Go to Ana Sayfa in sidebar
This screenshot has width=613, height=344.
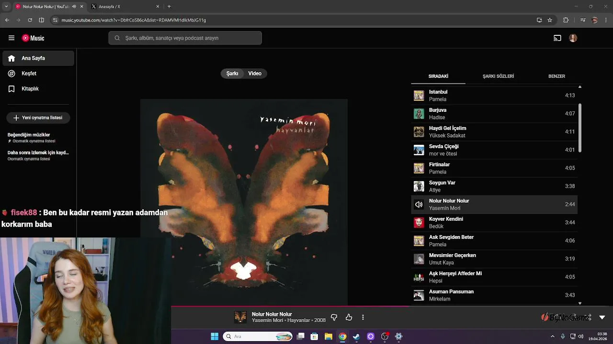[38, 58]
